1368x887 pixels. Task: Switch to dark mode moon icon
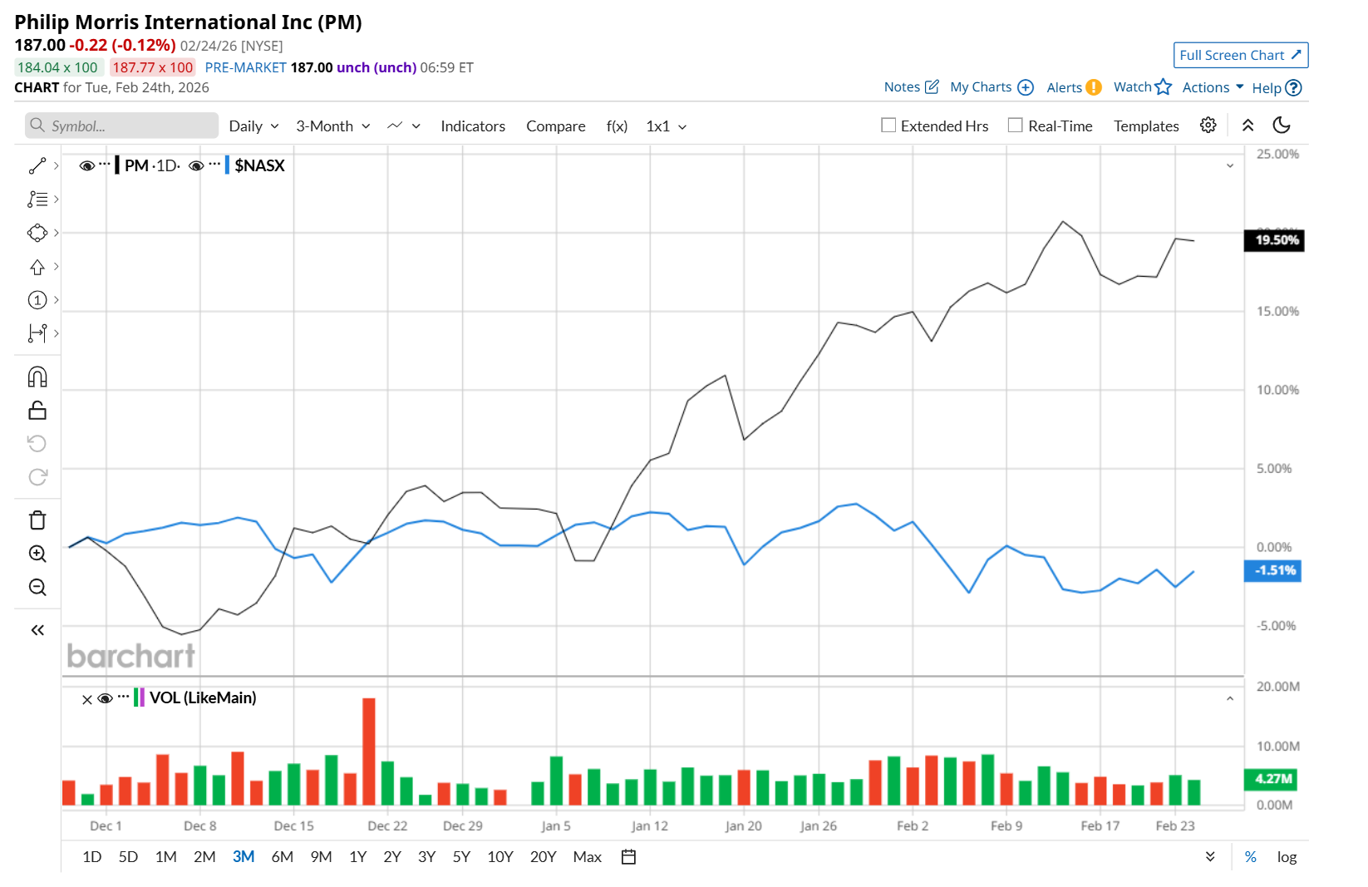click(x=1282, y=126)
